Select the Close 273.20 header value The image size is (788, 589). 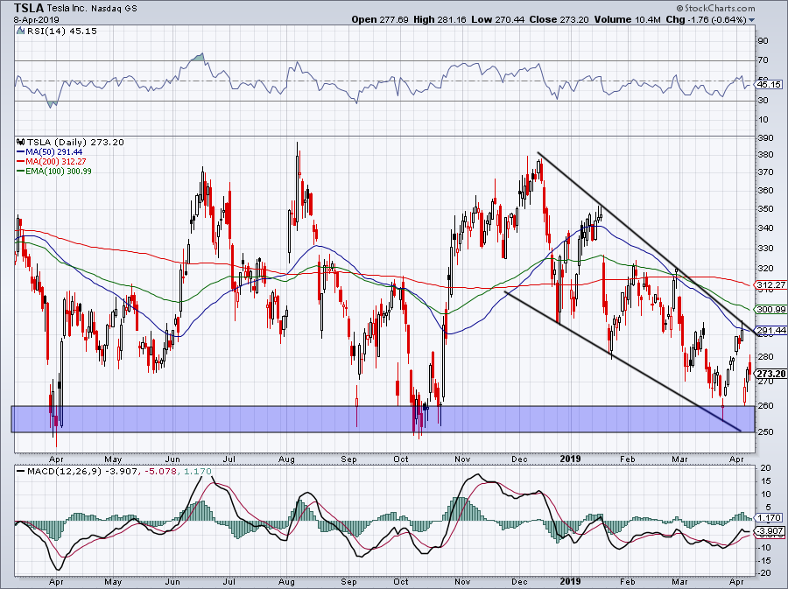tap(559, 19)
